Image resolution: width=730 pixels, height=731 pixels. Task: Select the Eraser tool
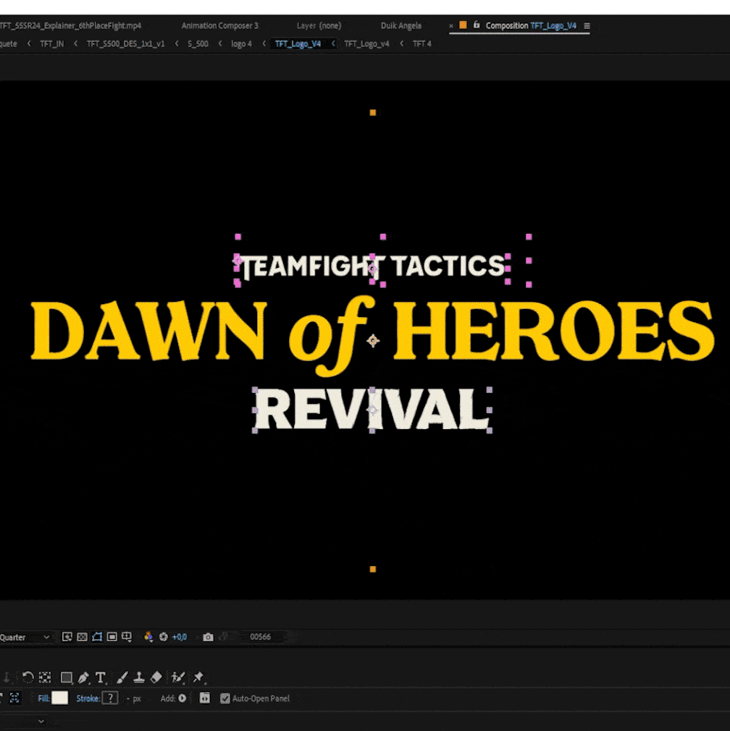(156, 677)
